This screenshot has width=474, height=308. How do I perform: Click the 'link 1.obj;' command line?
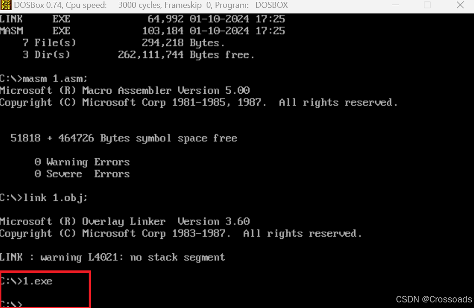[x=44, y=198]
